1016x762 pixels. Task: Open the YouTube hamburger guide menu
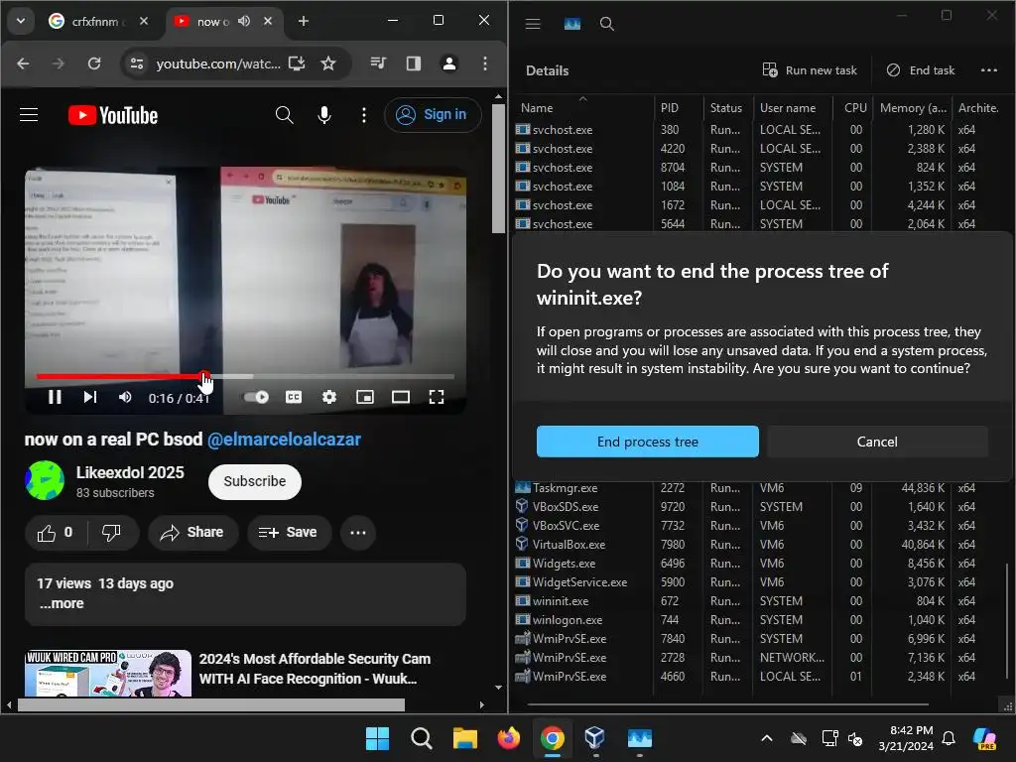pyautogui.click(x=29, y=115)
